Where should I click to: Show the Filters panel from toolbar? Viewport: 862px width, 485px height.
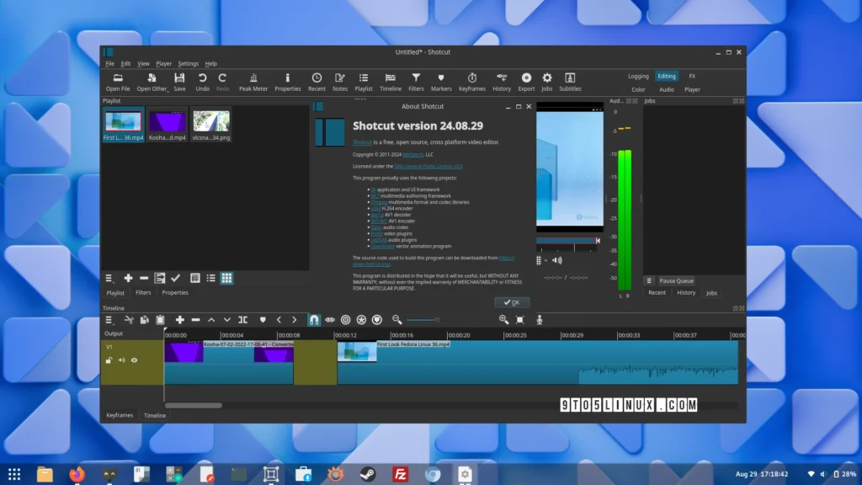[416, 82]
